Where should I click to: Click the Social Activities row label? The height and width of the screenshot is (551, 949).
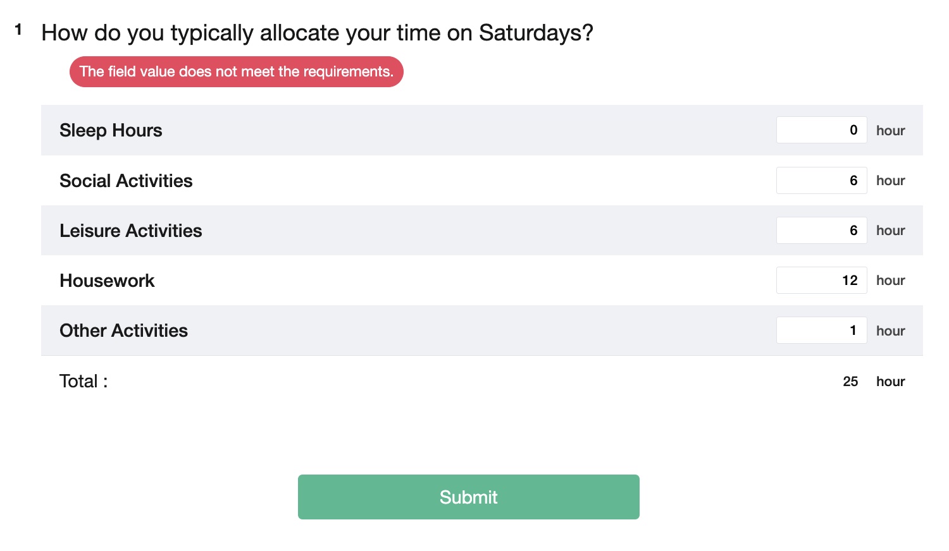click(126, 181)
